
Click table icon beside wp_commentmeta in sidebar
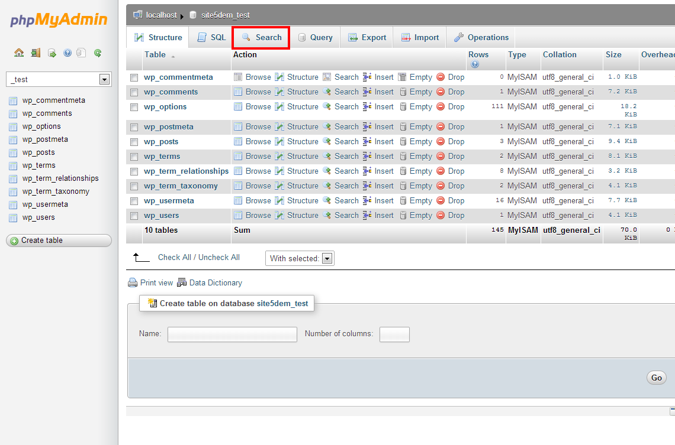[14, 101]
